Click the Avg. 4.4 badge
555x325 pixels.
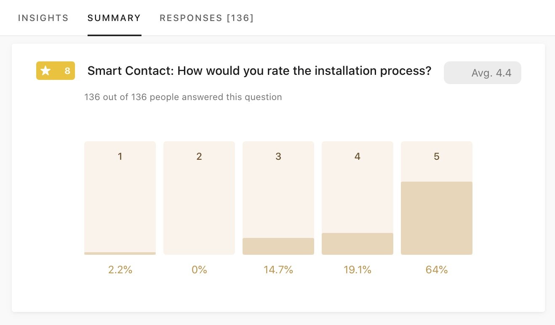482,73
